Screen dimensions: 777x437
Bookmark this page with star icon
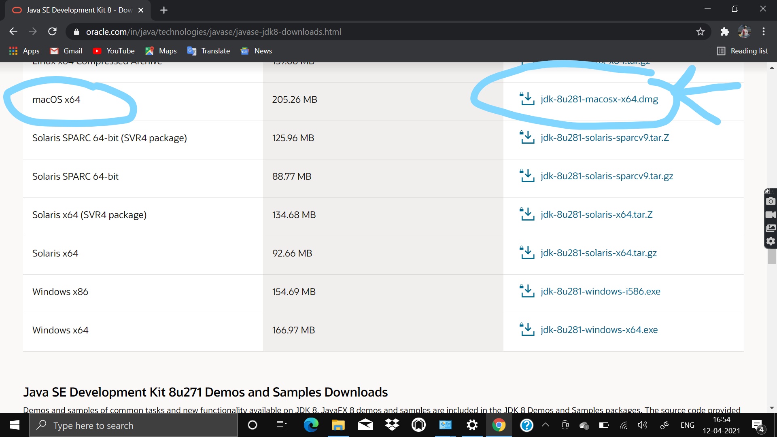click(701, 32)
